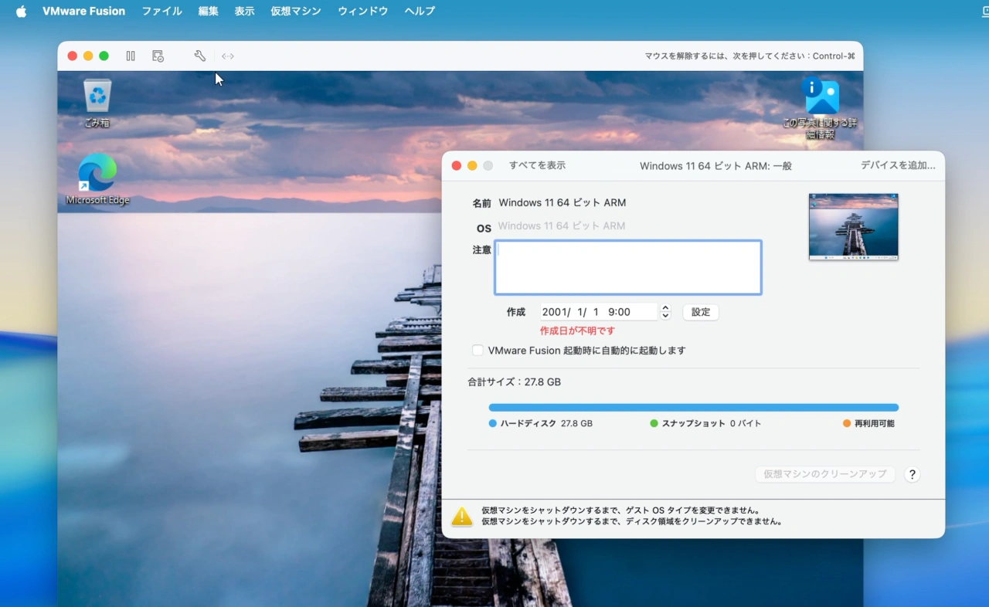Image resolution: width=989 pixels, height=607 pixels.
Task: Click すべてを表示 in the settings window
Action: 537,165
